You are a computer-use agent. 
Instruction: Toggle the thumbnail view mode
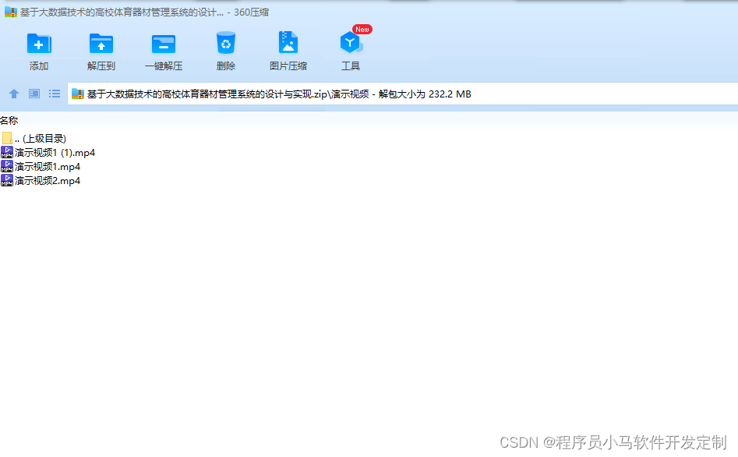34,94
